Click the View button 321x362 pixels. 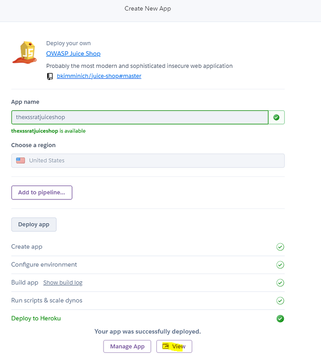pos(174,346)
